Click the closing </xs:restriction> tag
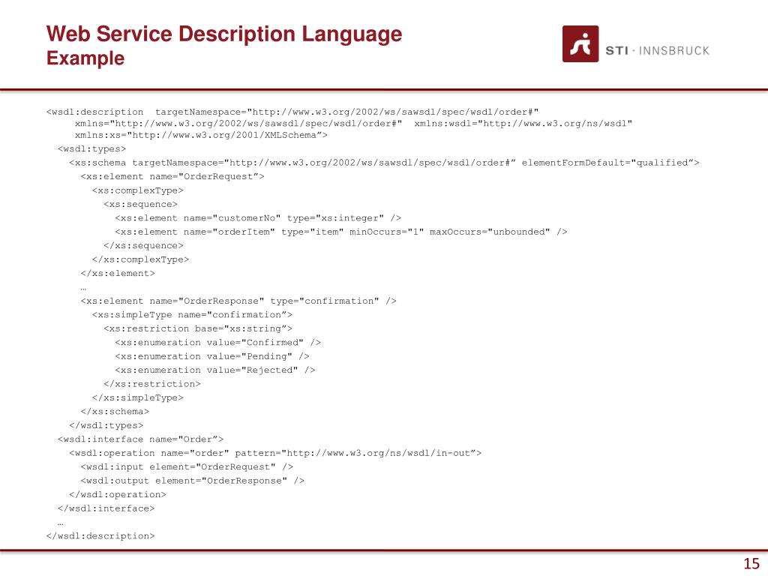Viewport: 768px width, 576px height. pyautogui.click(x=151, y=384)
